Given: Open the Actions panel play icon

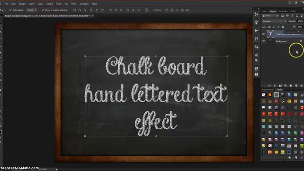Looking at the screenshot, I should pyautogui.click(x=256, y=30).
